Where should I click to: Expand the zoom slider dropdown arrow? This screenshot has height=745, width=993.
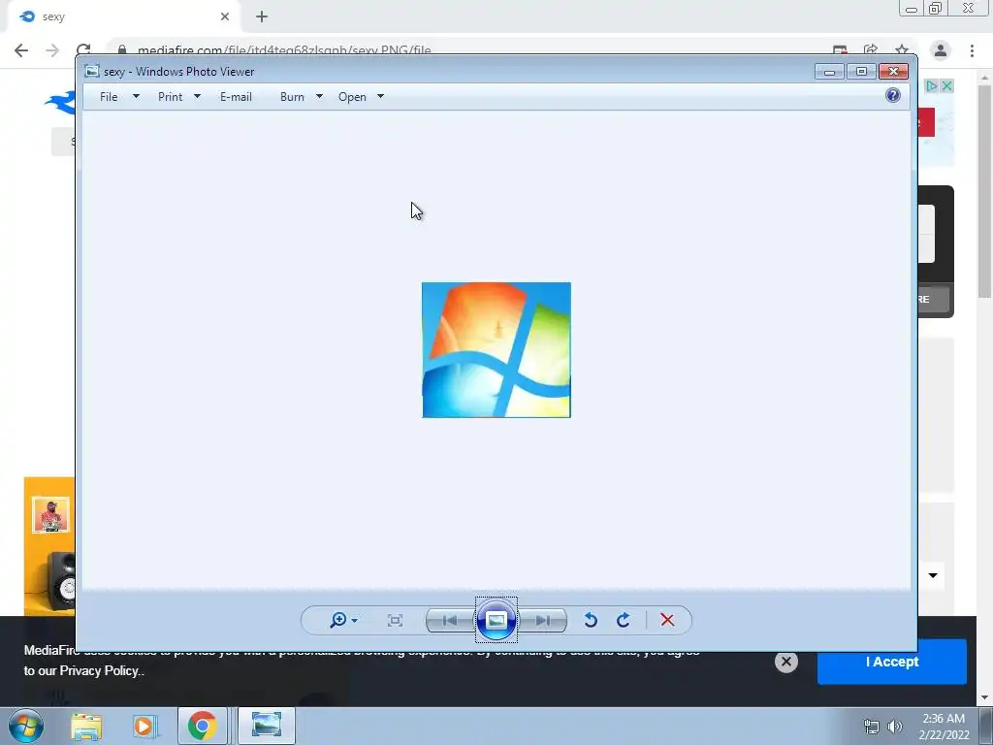354,621
